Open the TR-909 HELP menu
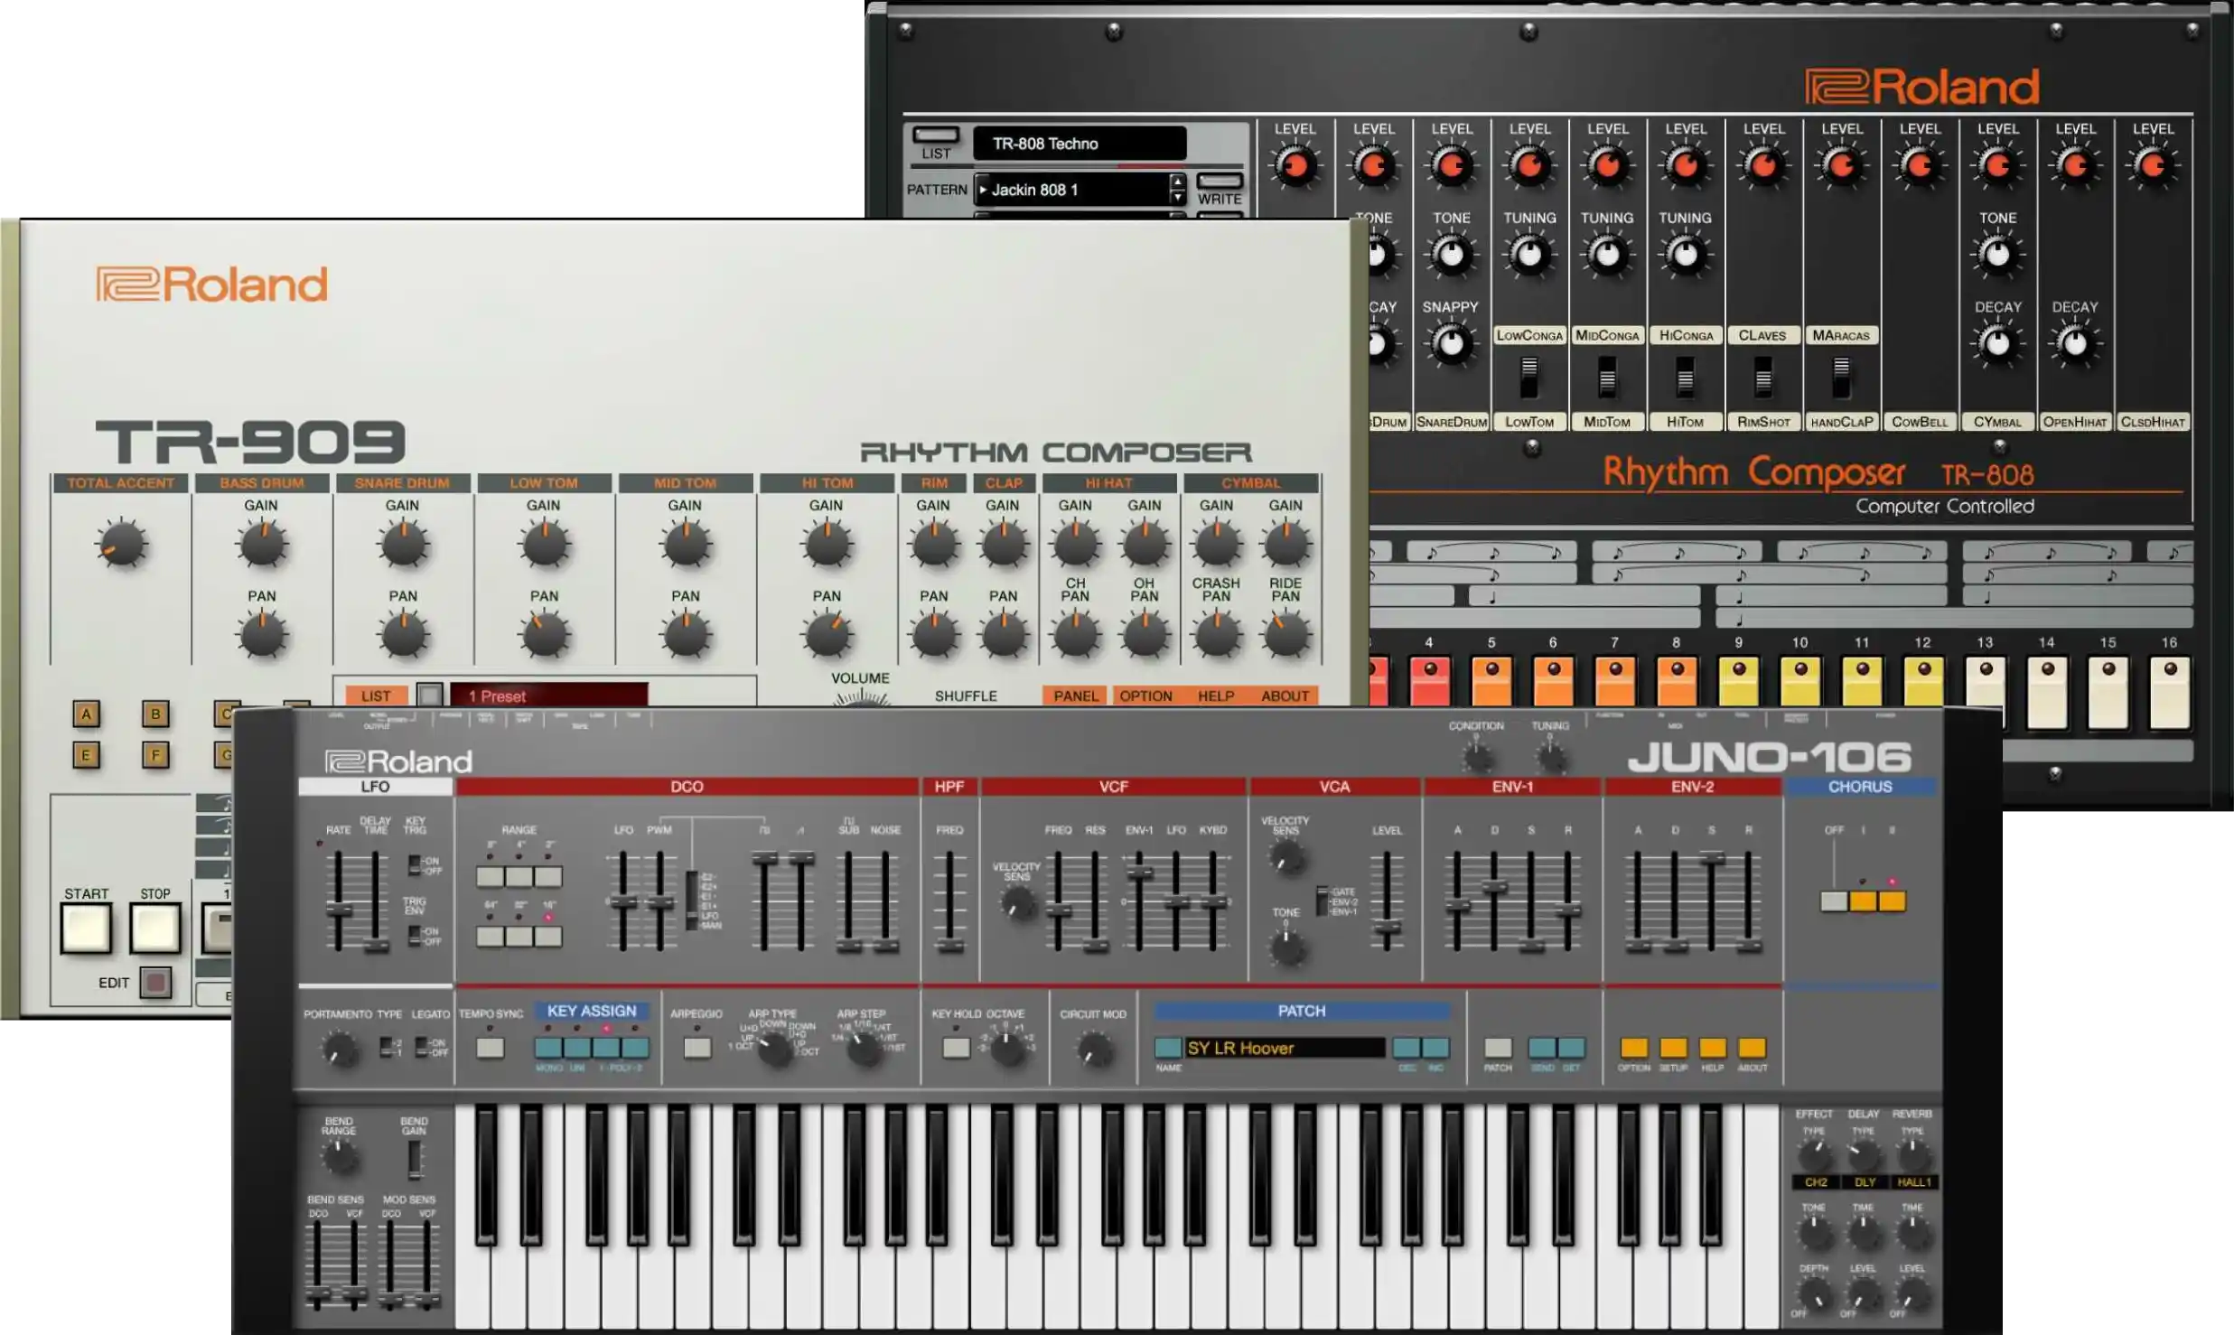 (x=1215, y=696)
